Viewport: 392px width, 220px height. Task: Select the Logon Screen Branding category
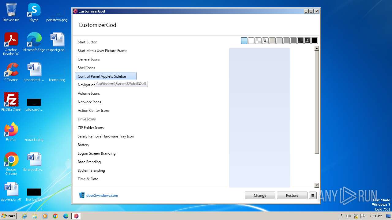[x=106, y=153]
